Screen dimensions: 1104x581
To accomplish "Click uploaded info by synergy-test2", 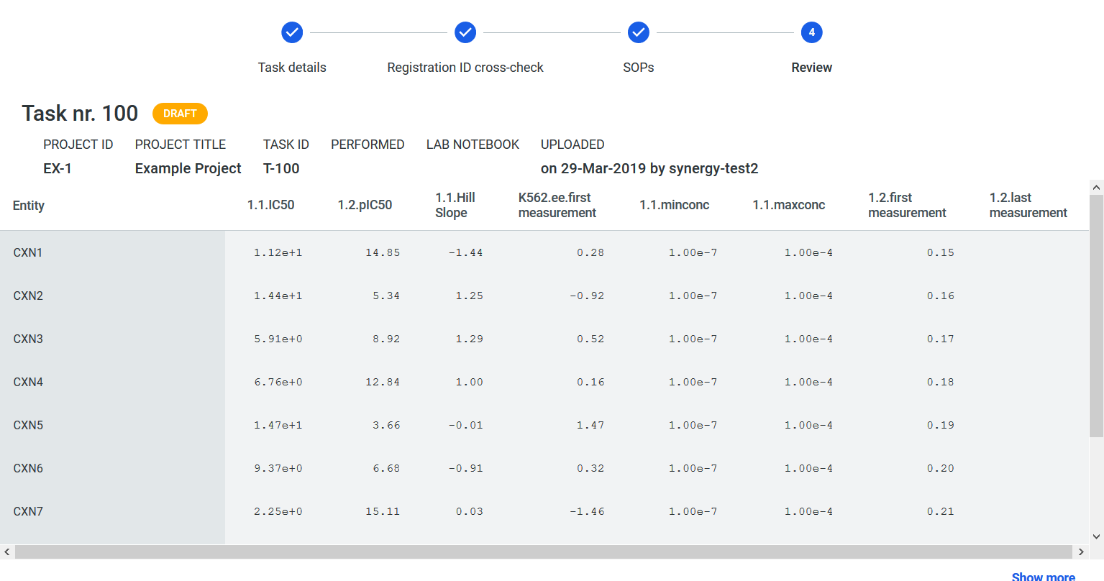I will (x=649, y=168).
